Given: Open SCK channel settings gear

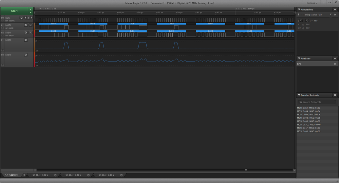Looking at the screenshot, I should pyautogui.click(x=21, y=18).
